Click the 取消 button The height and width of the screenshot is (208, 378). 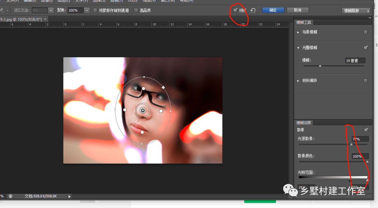point(297,11)
